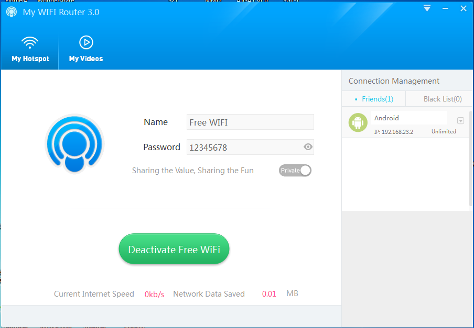Click the Current Internet Speed label
Image resolution: width=474 pixels, height=328 pixels.
[x=94, y=294]
